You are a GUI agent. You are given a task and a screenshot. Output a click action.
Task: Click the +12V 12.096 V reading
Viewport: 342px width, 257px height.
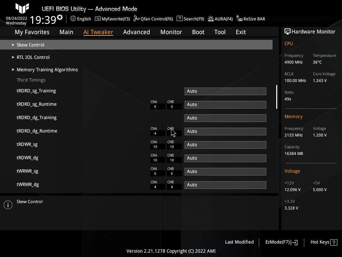(292, 189)
